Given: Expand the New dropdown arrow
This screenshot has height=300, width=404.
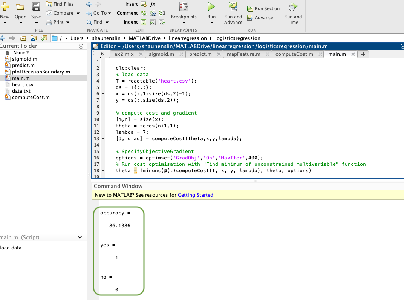Looking at the screenshot, I should (x=5, y=23).
